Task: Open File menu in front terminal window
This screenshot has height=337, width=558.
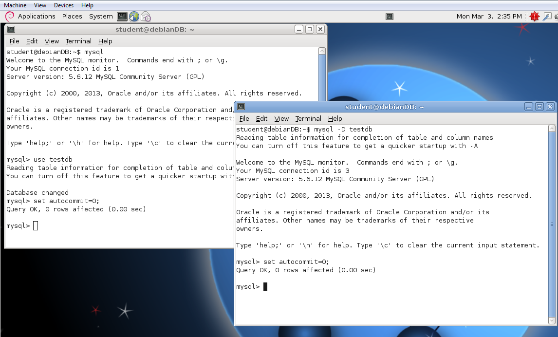Action: [244, 118]
